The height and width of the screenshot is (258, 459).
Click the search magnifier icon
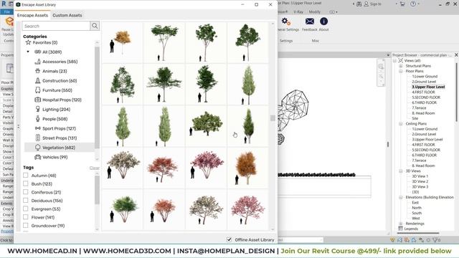pos(95,26)
